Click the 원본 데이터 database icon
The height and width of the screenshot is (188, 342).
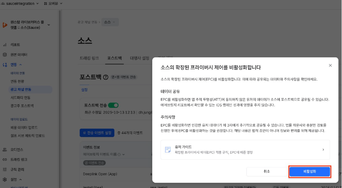pos(4,55)
